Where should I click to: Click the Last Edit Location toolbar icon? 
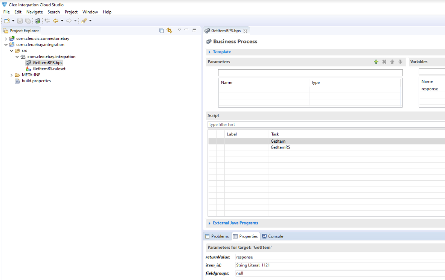pyautogui.click(x=47, y=21)
